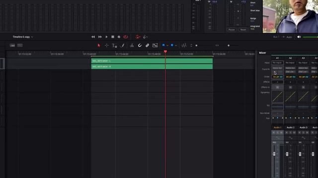Viewport: 318px width, 178px height.
Task: Select the edit selection text-cursor tool
Action: 114,45
